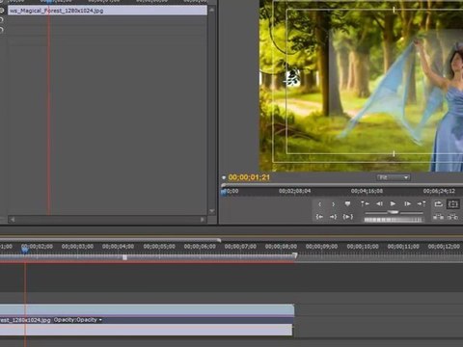Click Effect Controls scroll left arrow
The height and width of the screenshot is (347, 463).
click(x=13, y=220)
